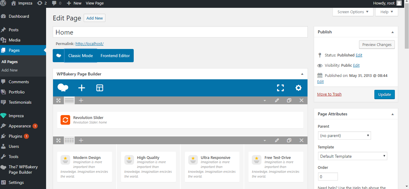Toggle collapse arrow of four-column row
The image size is (409, 189).
tap(265, 141)
